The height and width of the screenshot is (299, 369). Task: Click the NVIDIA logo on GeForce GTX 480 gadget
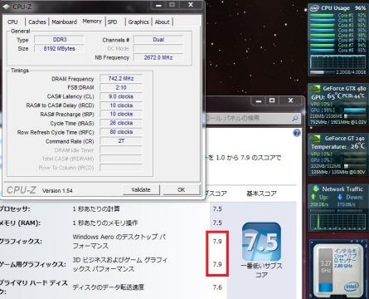(x=314, y=89)
